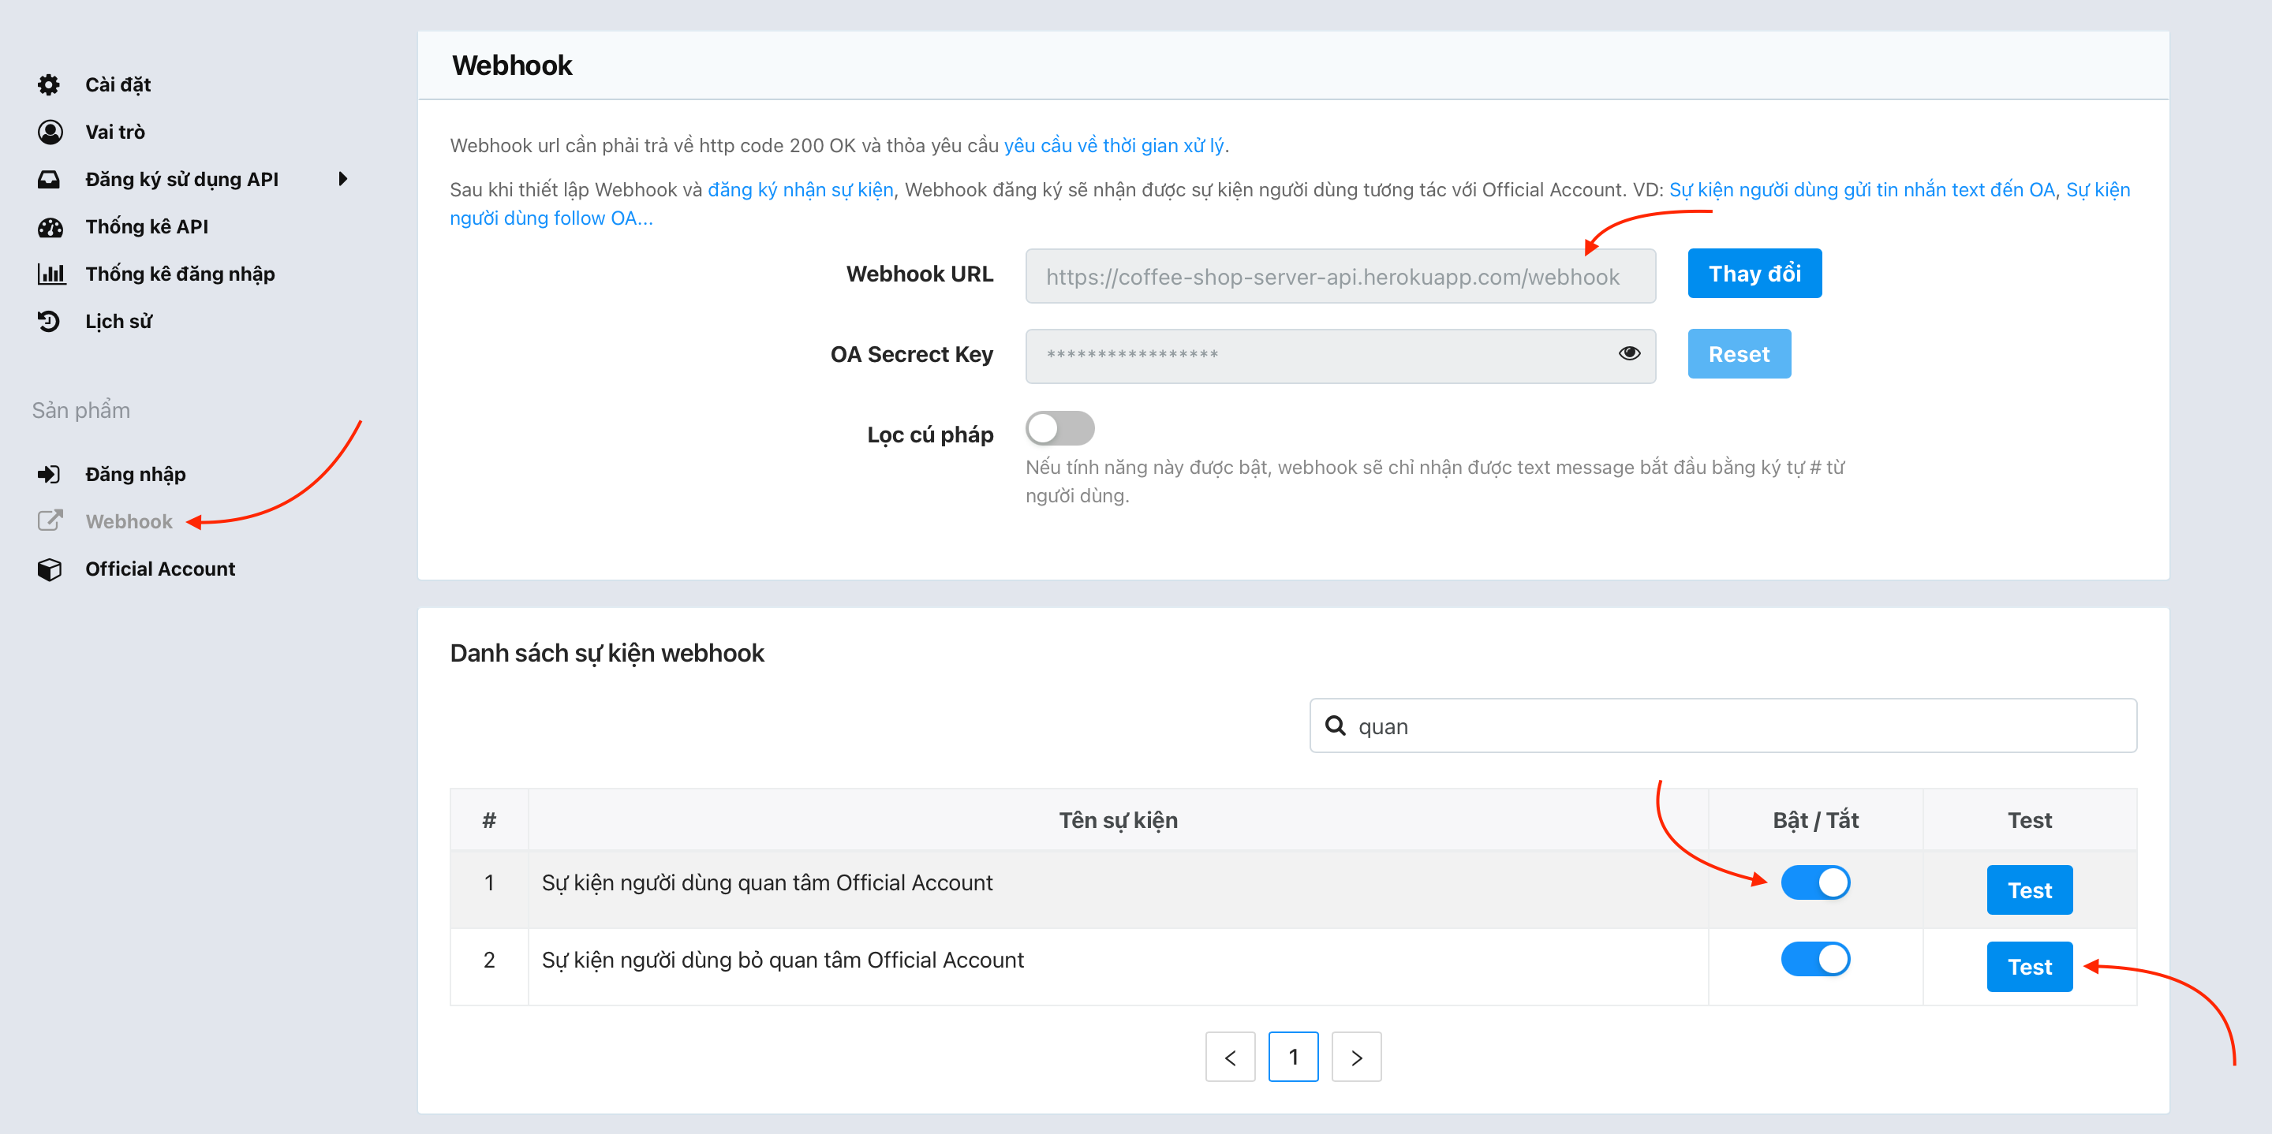Reveal the OA Secrect Key with eye icon
The height and width of the screenshot is (1134, 2272).
1629,355
